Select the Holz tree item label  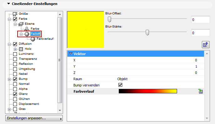[28, 49]
